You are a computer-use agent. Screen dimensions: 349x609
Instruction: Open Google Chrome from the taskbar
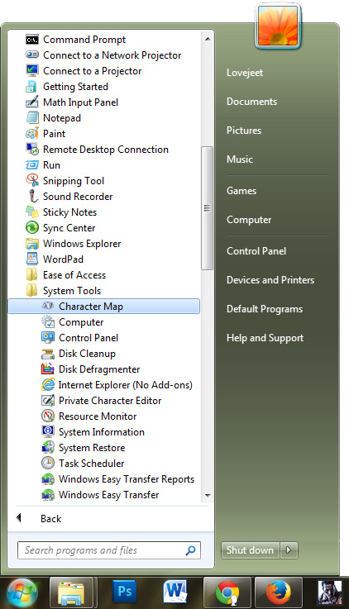coord(227,592)
